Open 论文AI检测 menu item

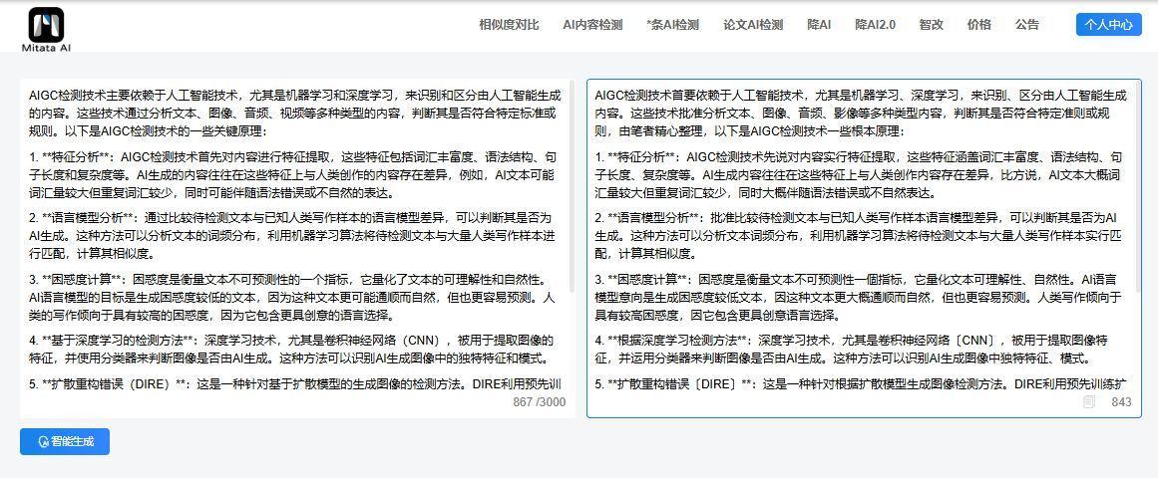[753, 24]
